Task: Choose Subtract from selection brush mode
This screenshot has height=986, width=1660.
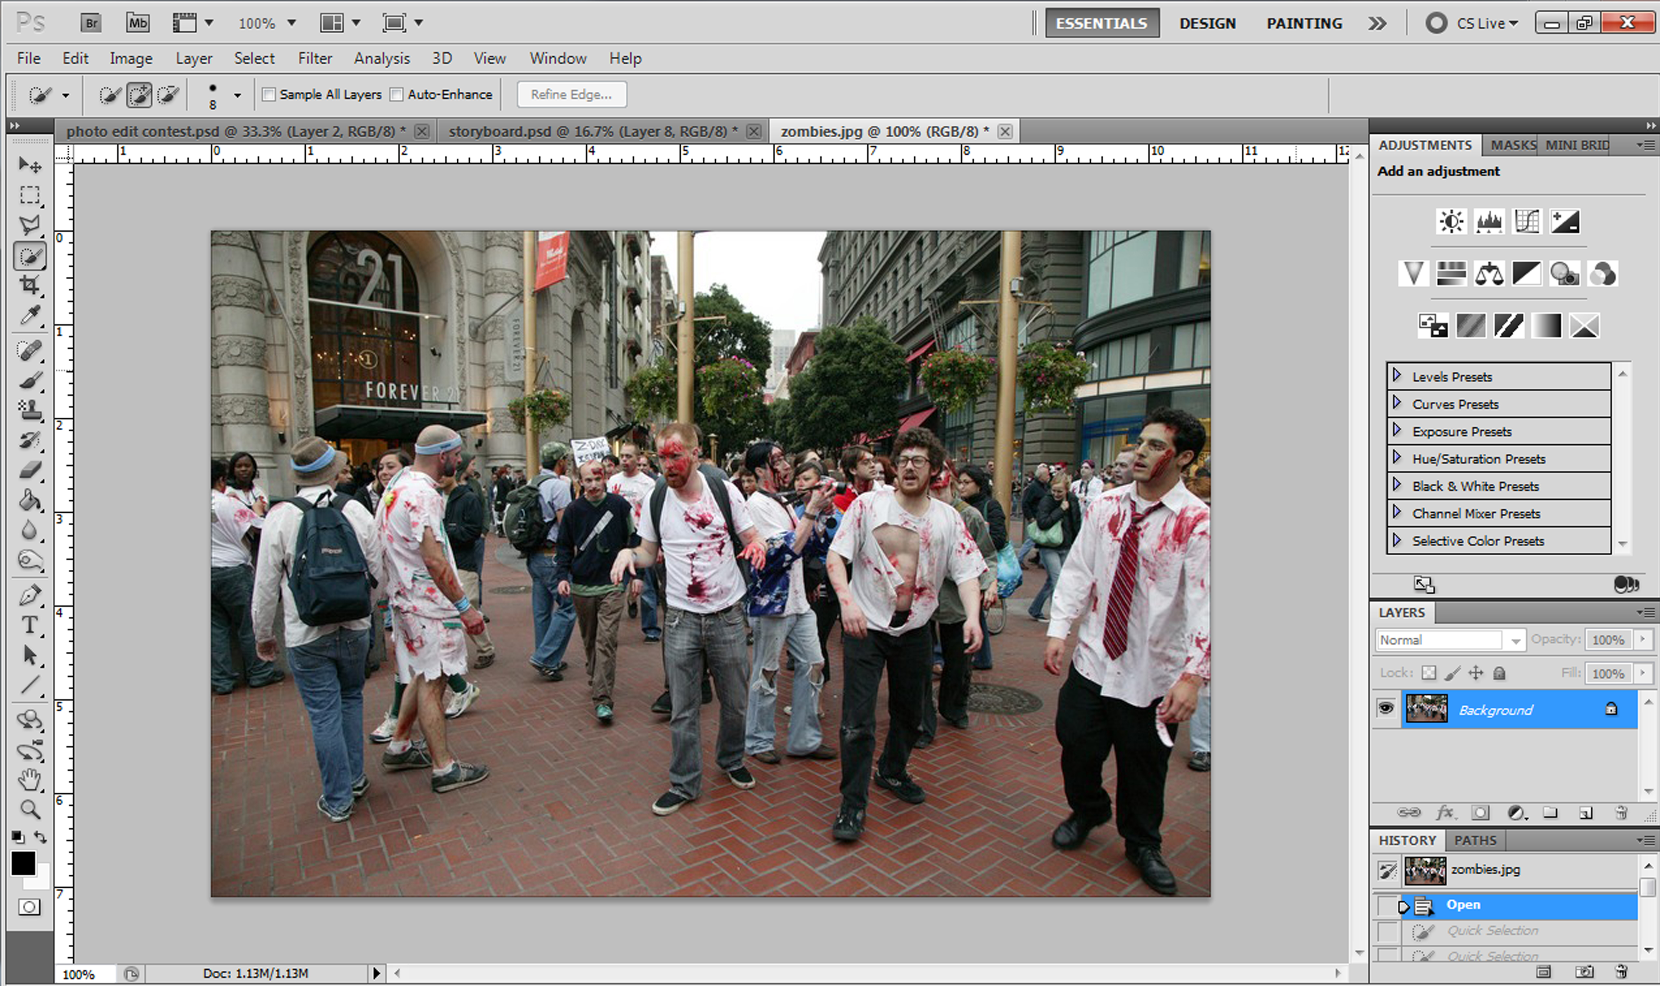Action: pos(168,95)
